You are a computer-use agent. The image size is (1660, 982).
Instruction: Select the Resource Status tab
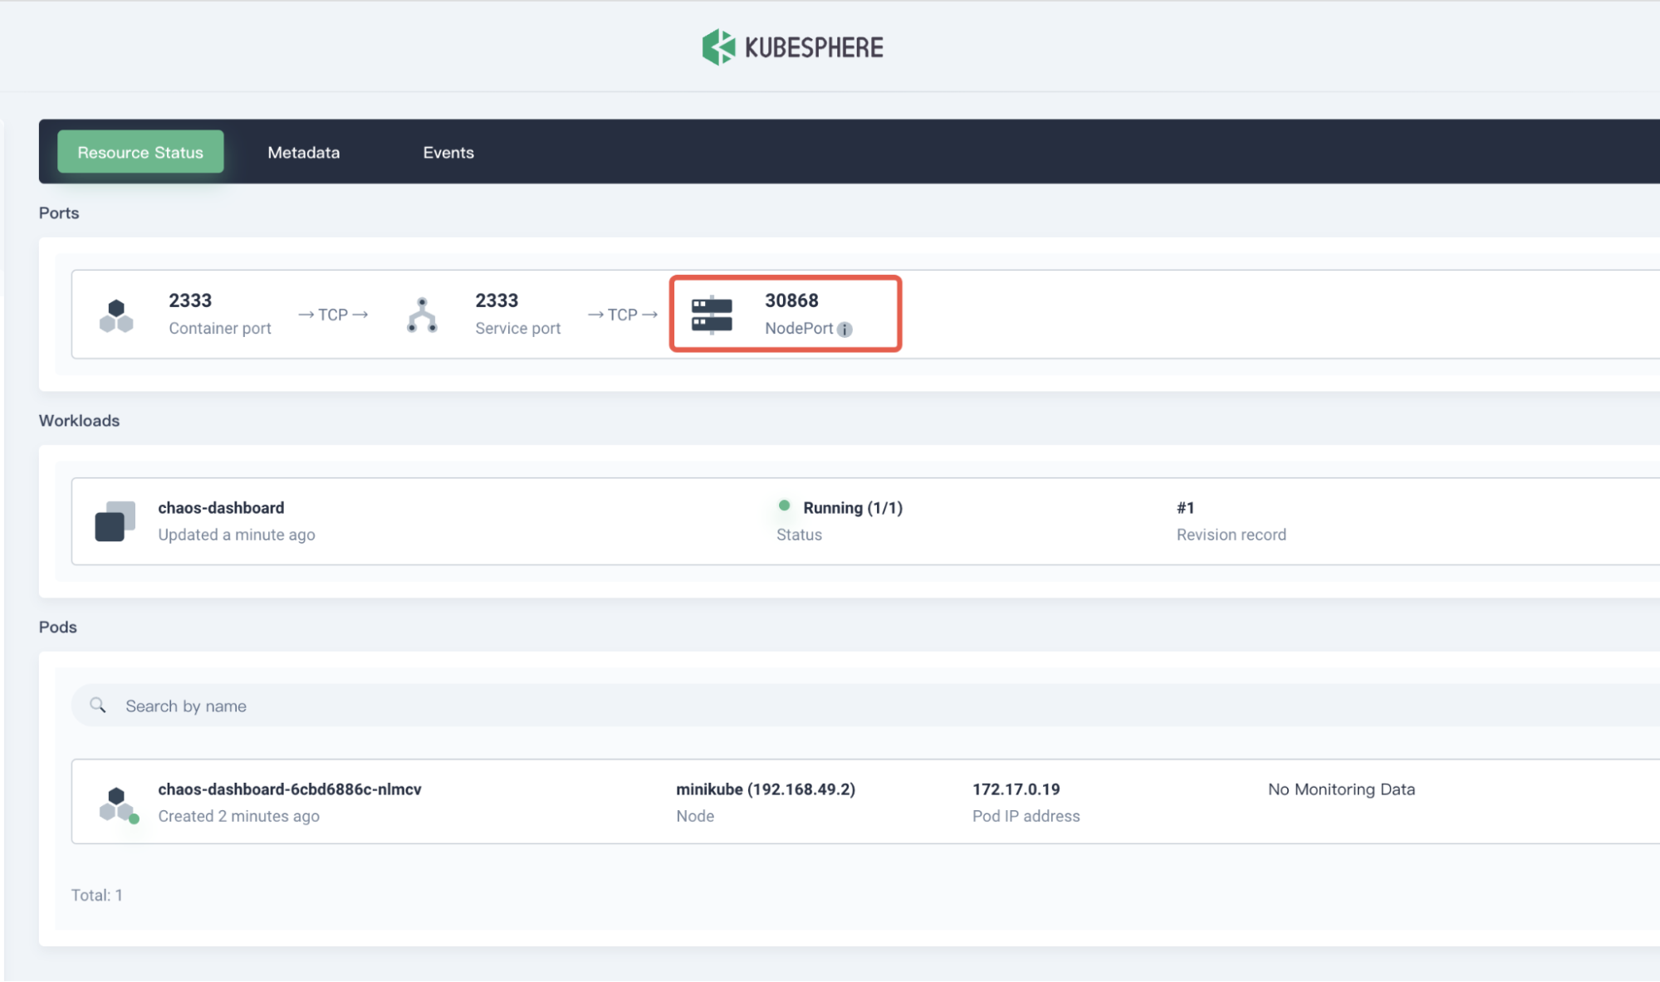tap(140, 152)
